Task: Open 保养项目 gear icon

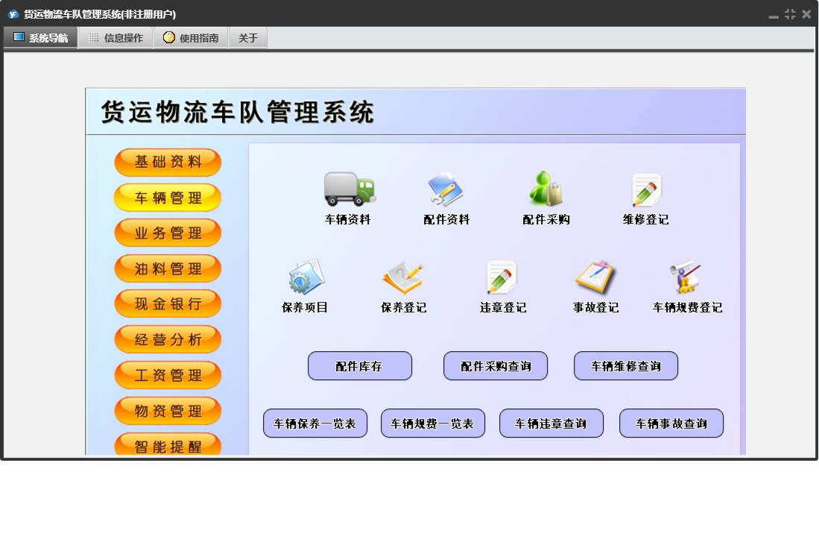Action: [306, 277]
